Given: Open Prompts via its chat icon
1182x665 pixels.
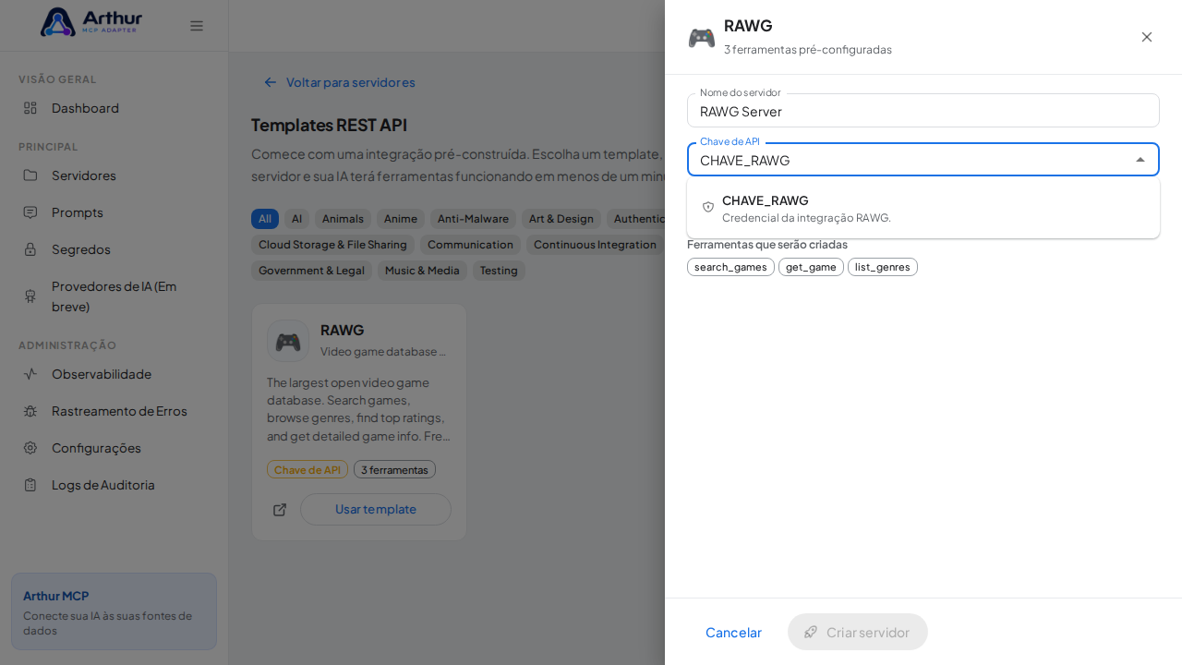Looking at the screenshot, I should coord(30,212).
